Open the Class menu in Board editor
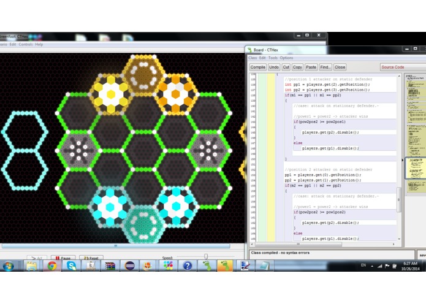This screenshot has height=303, width=426. pos(253,58)
